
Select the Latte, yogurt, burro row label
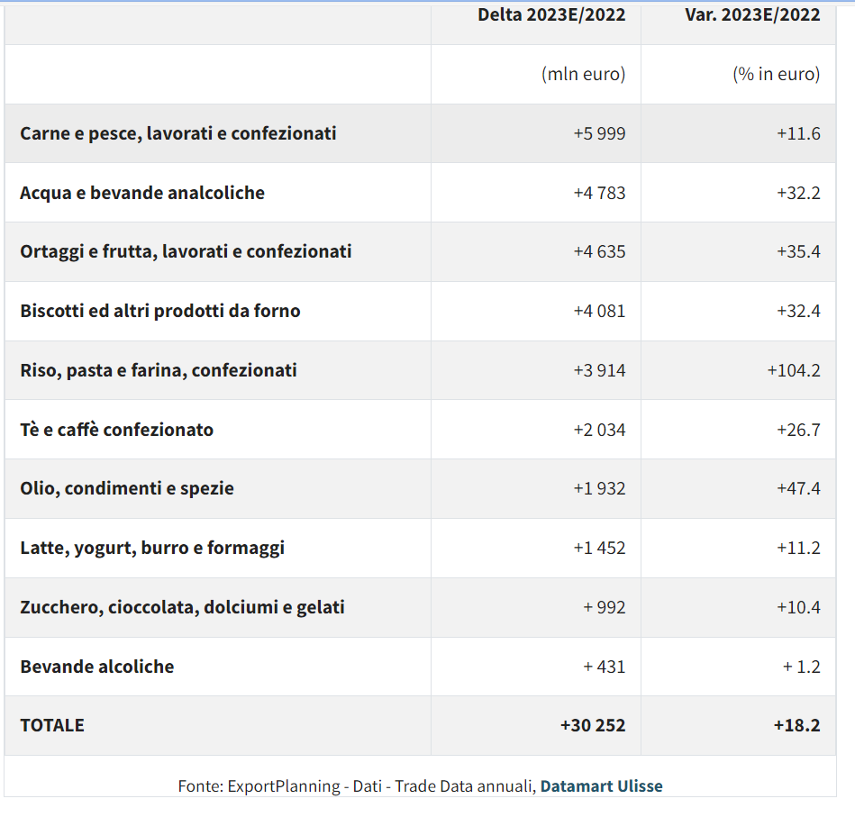pyautogui.click(x=152, y=549)
